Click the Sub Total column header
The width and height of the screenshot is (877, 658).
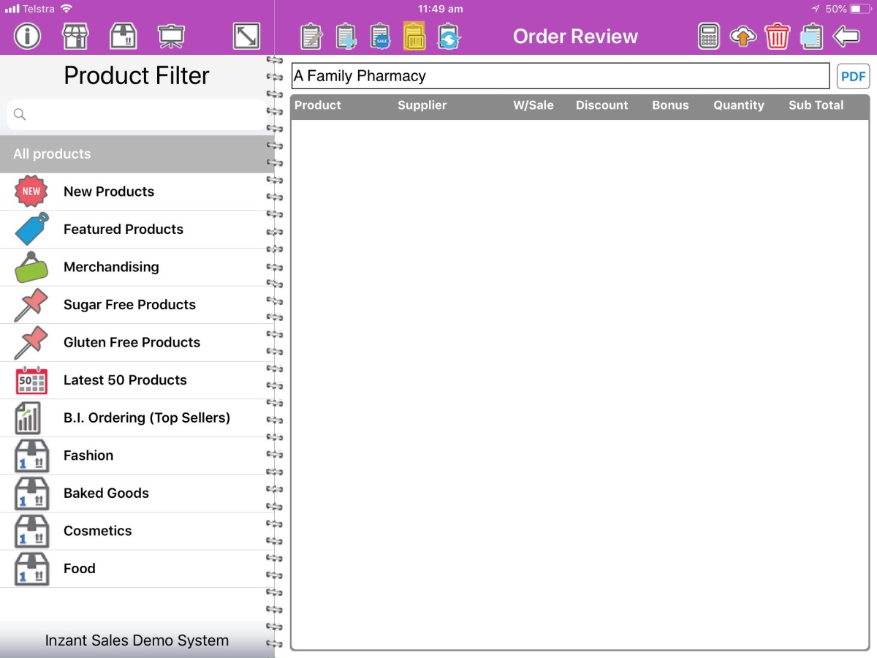[x=816, y=105]
